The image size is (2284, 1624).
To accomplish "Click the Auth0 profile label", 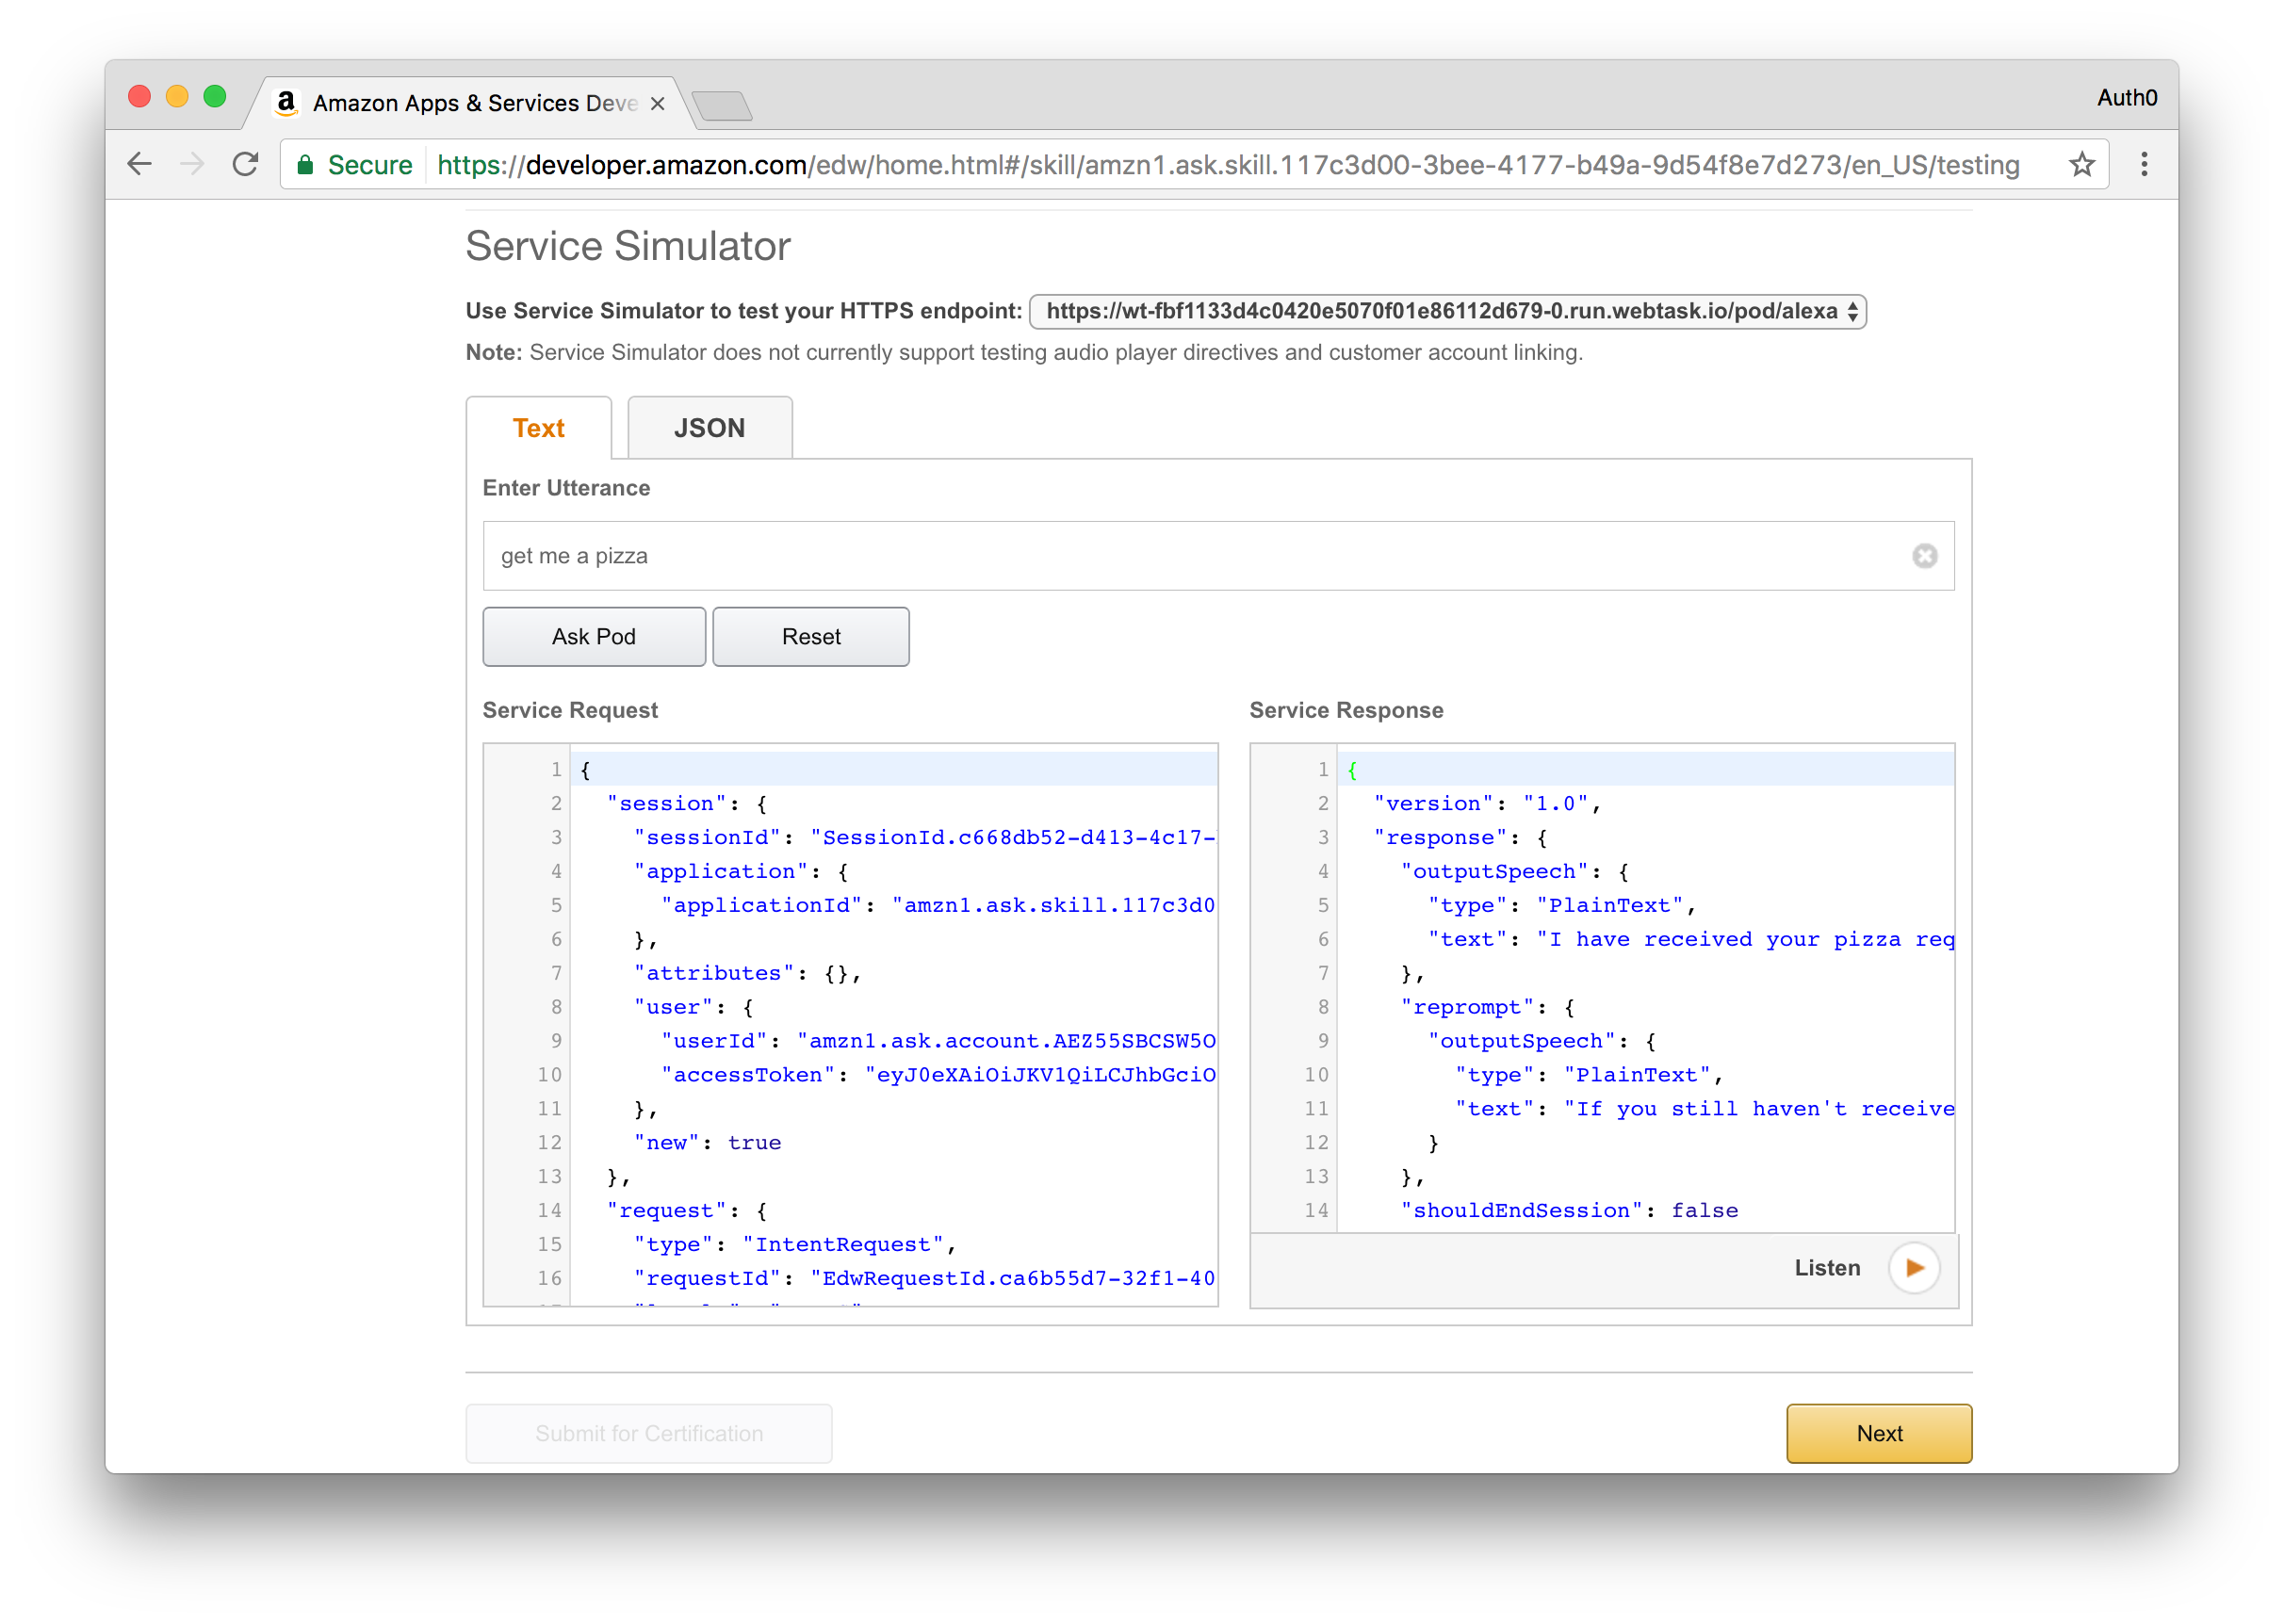I will coord(2126,98).
